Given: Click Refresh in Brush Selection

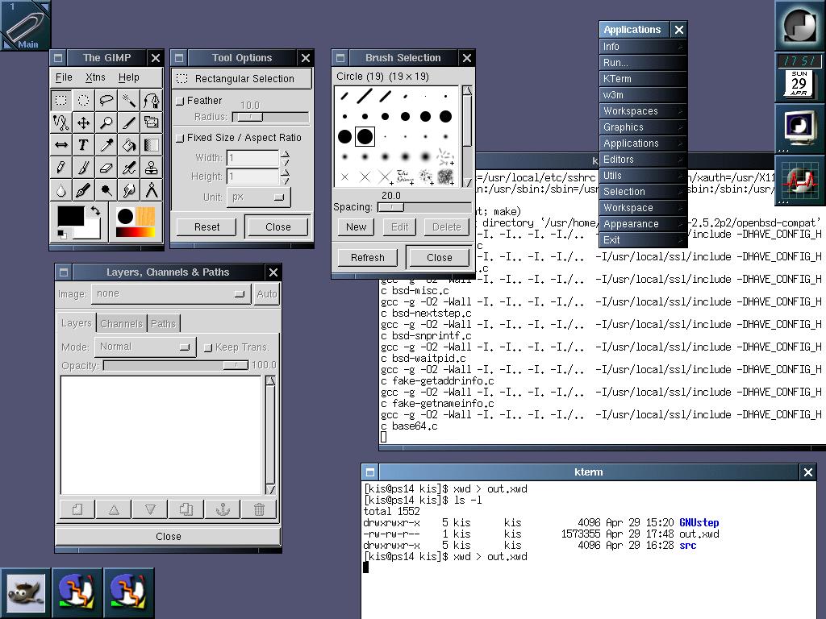Looking at the screenshot, I should click(x=367, y=256).
